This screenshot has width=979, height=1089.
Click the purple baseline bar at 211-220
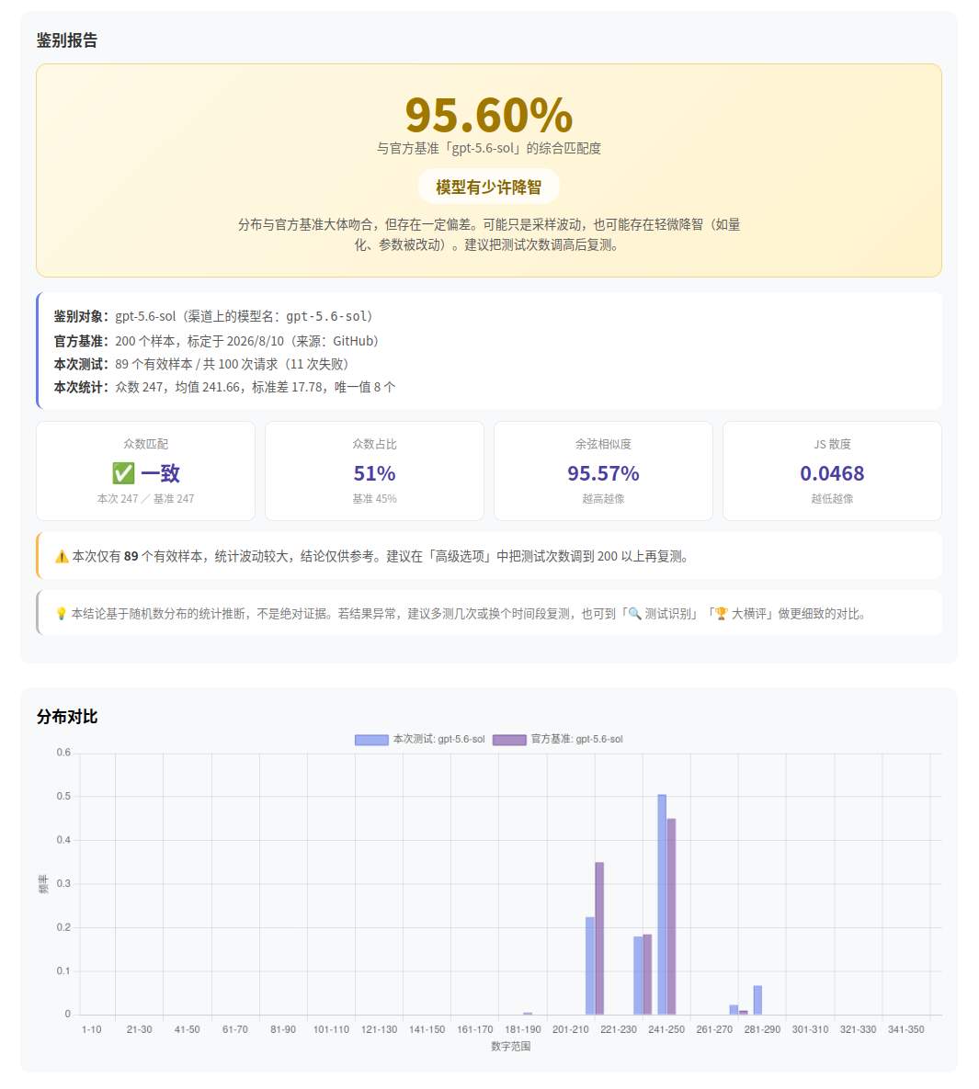point(599,938)
